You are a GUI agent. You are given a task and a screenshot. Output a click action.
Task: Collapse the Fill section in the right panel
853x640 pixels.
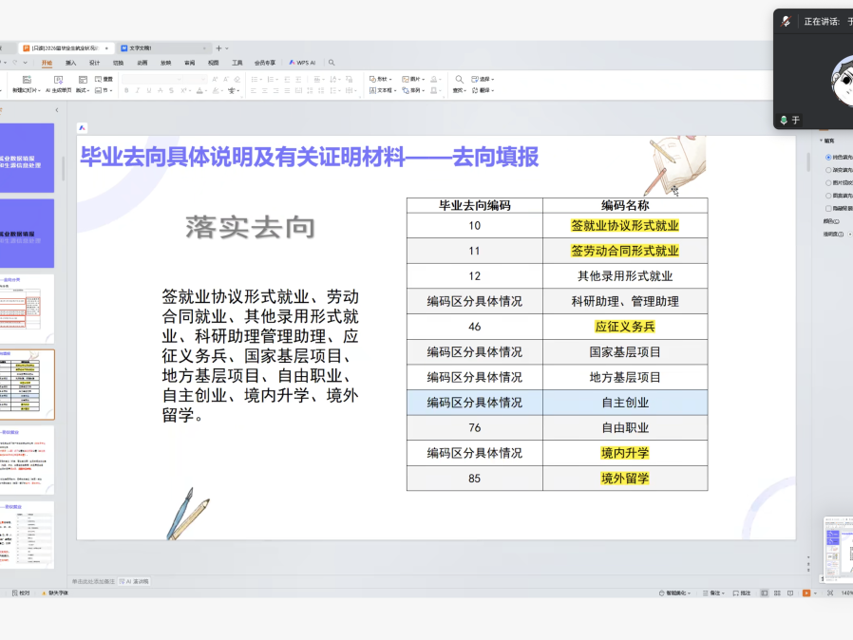coord(822,141)
